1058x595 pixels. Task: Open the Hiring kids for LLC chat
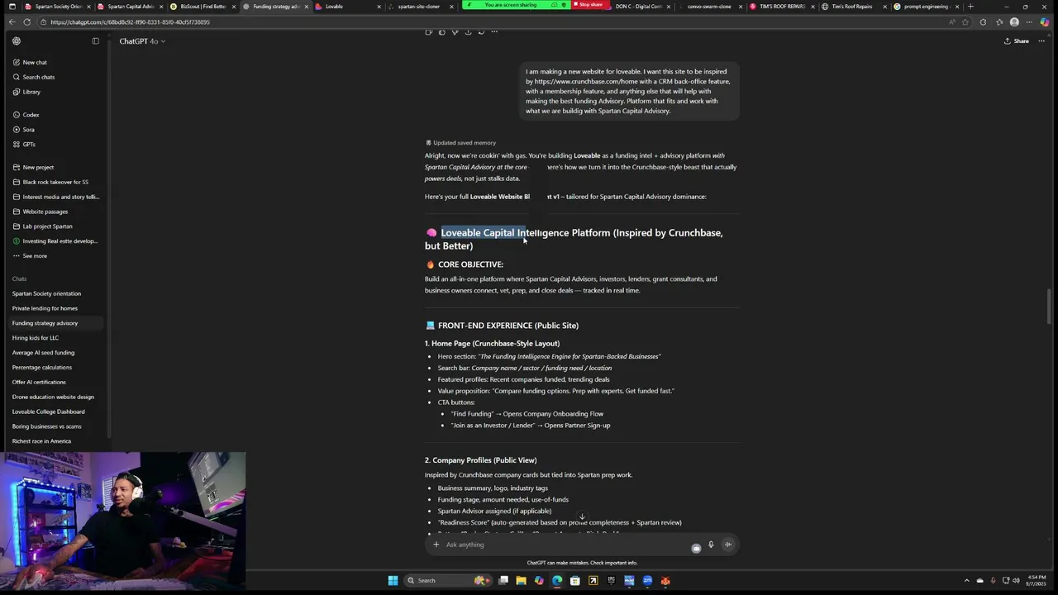click(x=36, y=338)
